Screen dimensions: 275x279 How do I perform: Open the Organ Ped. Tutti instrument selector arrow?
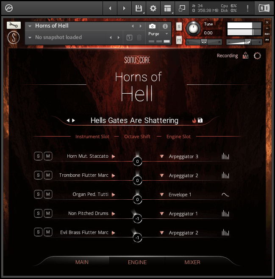[113, 195]
